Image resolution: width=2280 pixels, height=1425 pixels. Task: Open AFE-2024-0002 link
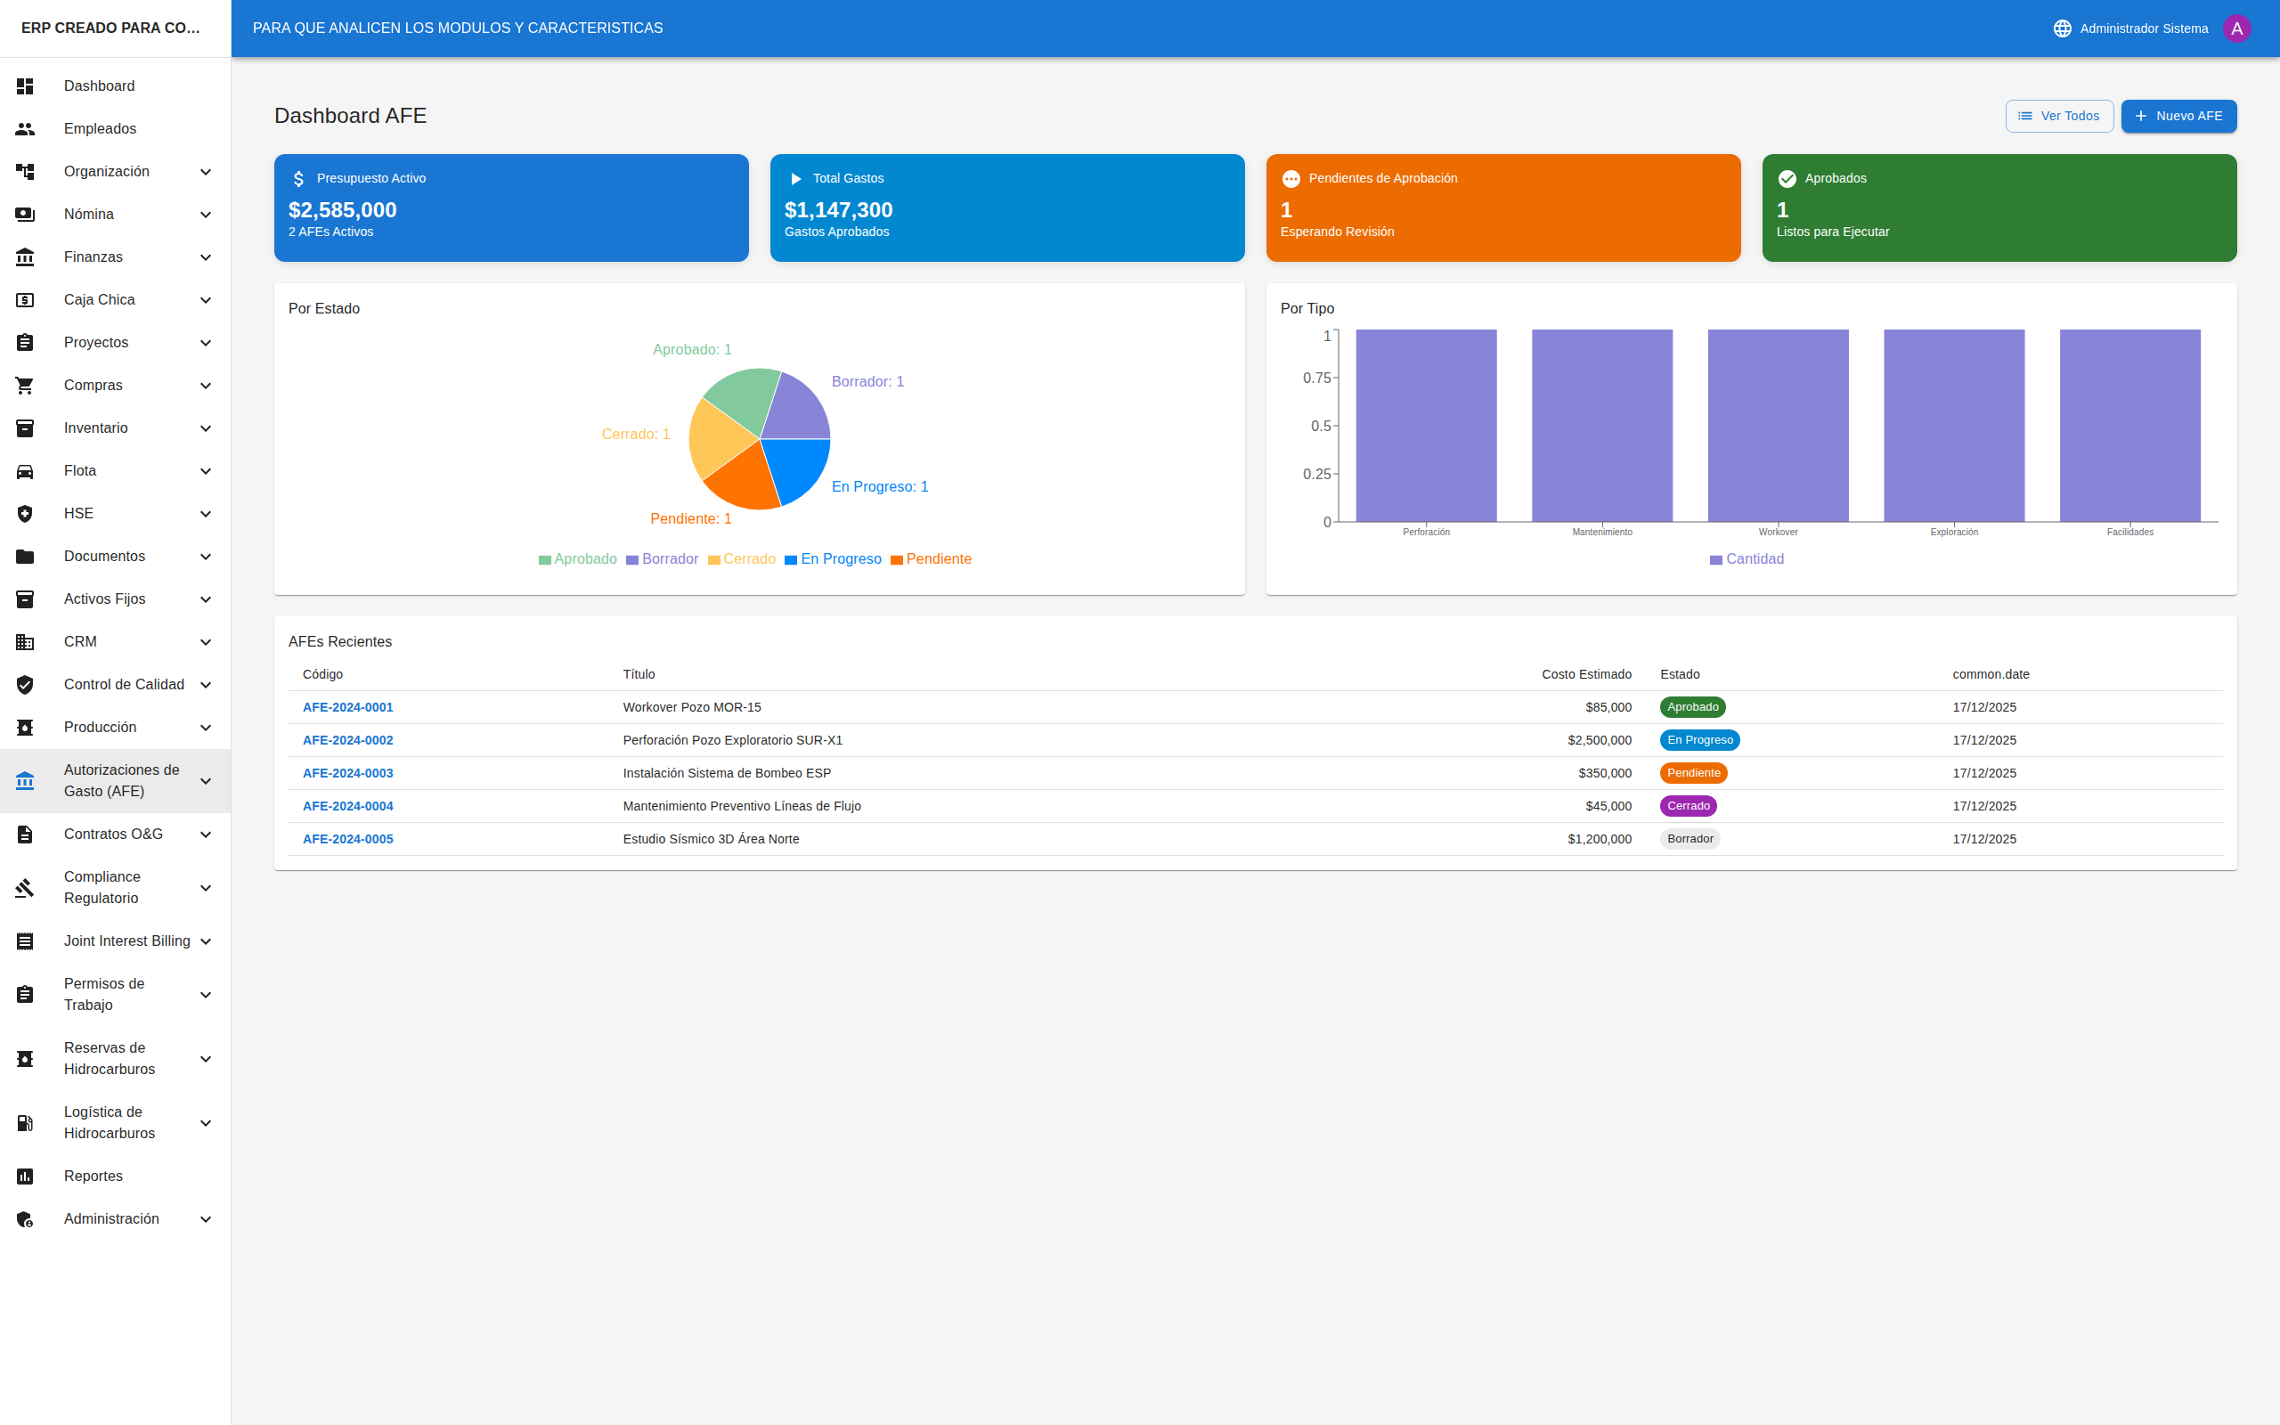tap(347, 740)
